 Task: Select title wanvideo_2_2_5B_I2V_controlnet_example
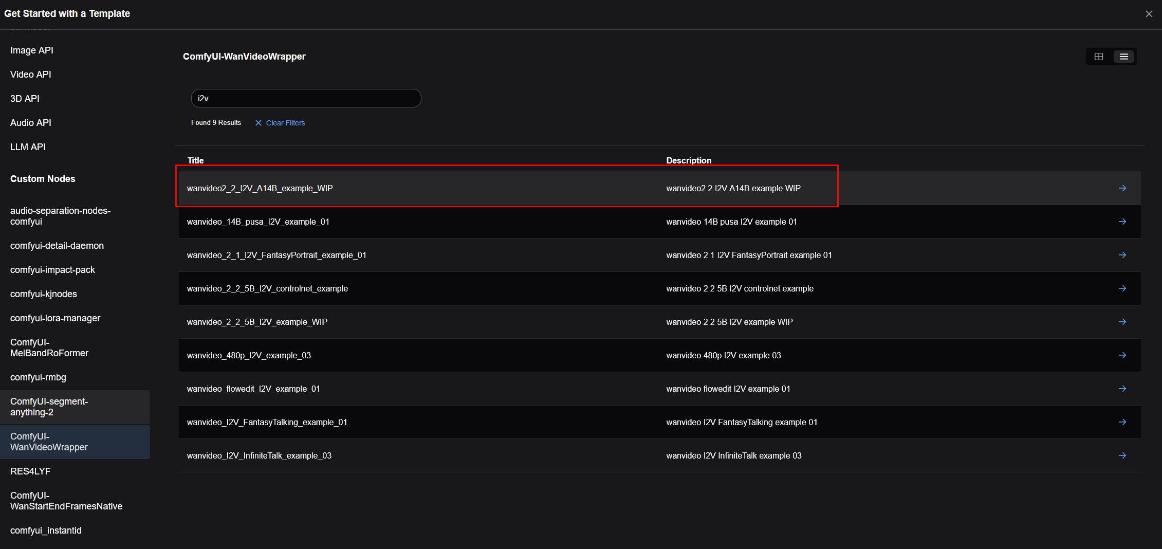tap(267, 288)
